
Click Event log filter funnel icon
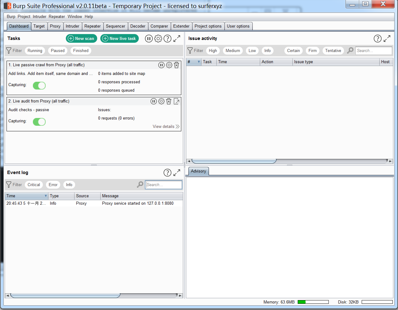(x=9, y=185)
